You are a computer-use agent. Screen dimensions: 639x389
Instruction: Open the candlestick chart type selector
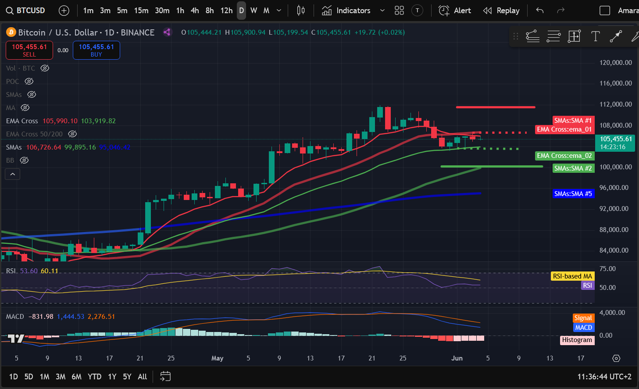click(301, 11)
